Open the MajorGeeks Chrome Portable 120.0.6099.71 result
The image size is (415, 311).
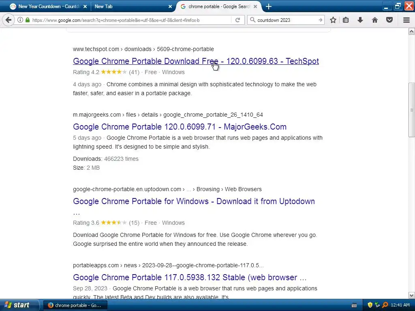180,127
